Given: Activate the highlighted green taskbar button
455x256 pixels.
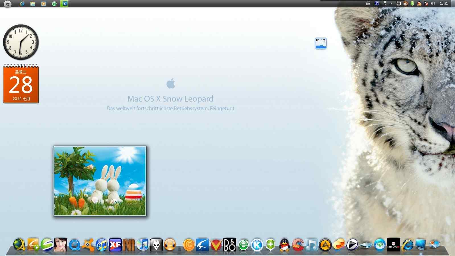Looking at the screenshot, I should point(65,4).
